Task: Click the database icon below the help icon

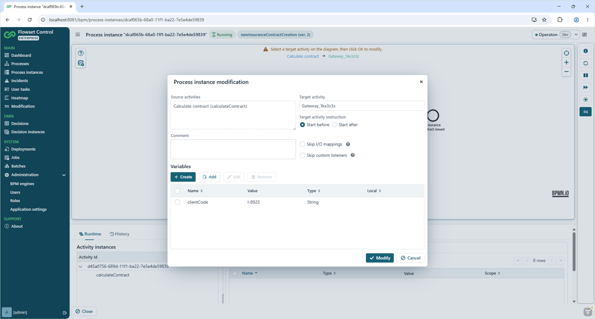Action: [81, 63]
